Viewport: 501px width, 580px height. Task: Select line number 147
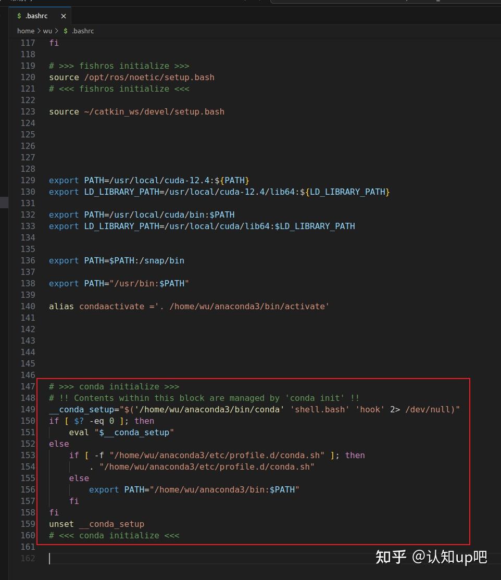28,386
